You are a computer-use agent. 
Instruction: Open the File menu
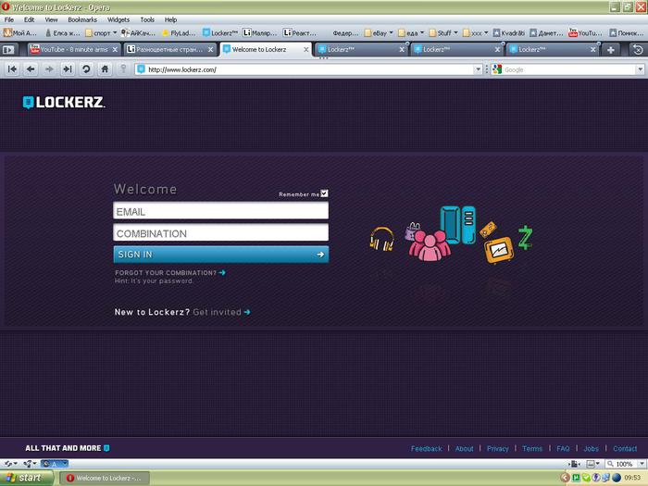click(9, 19)
